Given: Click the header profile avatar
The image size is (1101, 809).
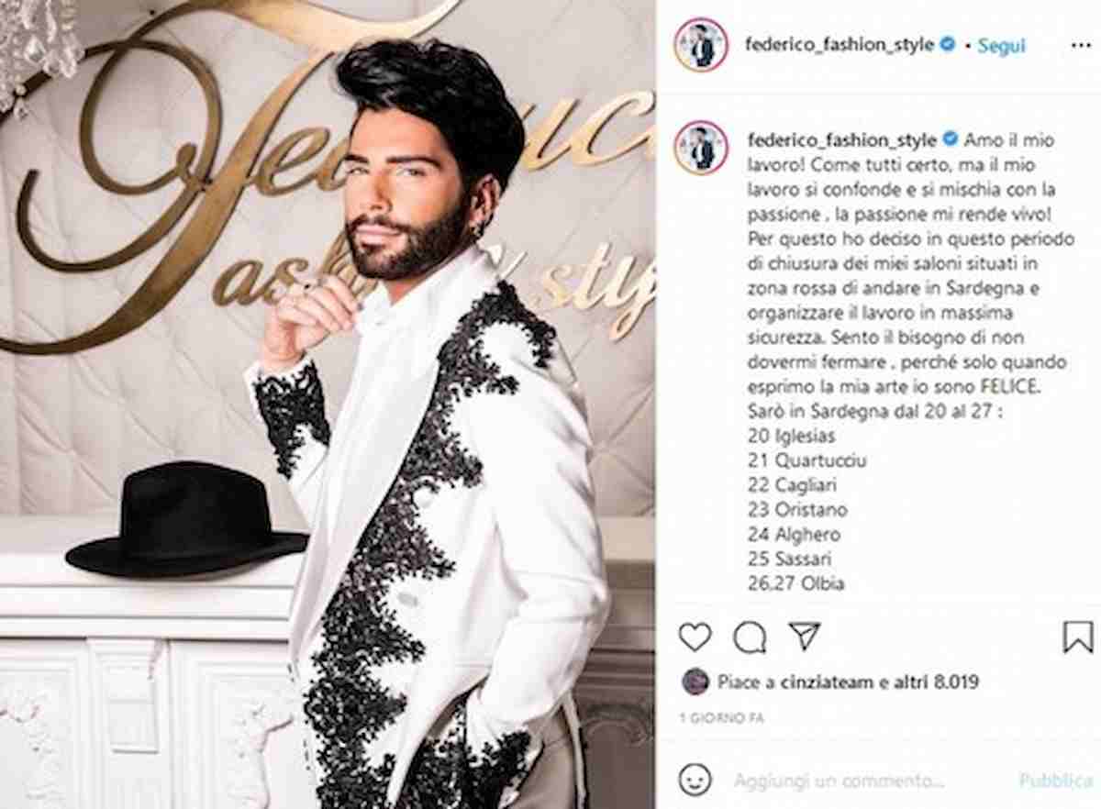Looking at the screenshot, I should click(x=701, y=45).
